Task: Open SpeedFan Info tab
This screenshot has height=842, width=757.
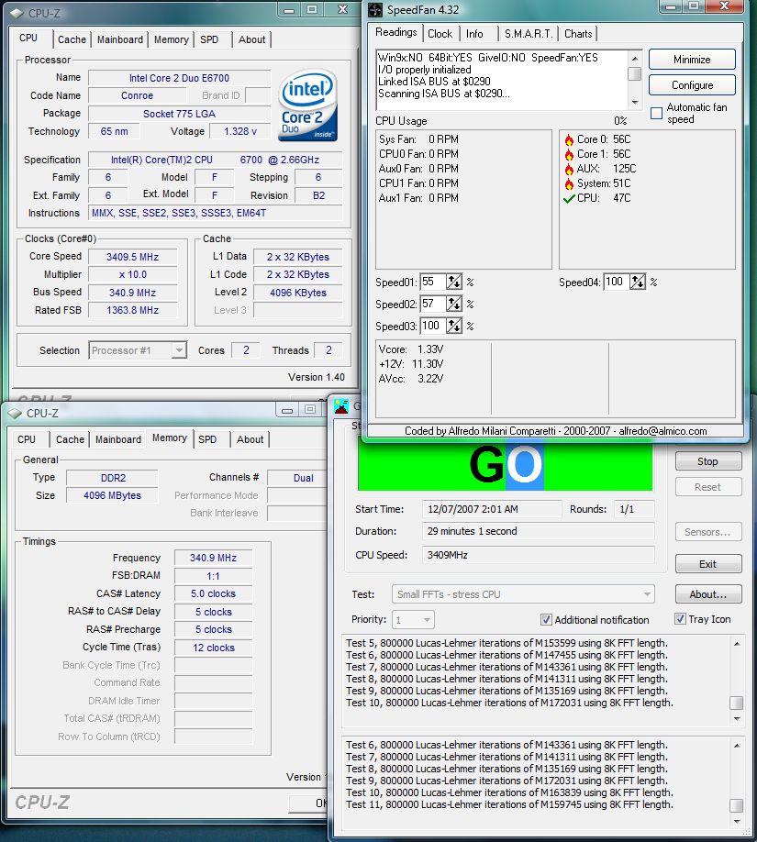Action: click(474, 34)
